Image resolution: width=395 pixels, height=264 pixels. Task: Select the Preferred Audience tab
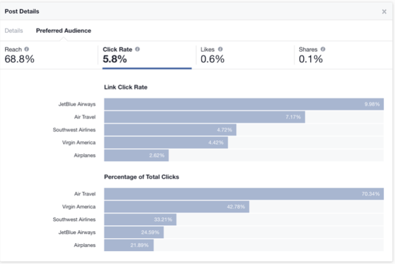point(64,31)
